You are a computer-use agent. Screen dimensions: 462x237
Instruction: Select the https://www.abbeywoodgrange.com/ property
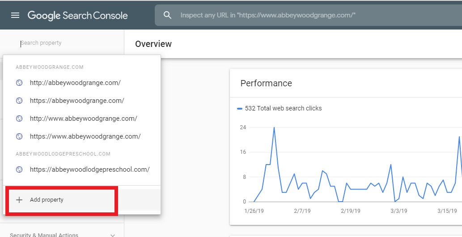[x=85, y=136]
